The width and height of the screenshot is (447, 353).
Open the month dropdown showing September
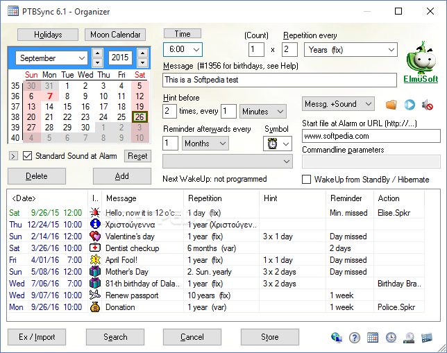coord(51,58)
